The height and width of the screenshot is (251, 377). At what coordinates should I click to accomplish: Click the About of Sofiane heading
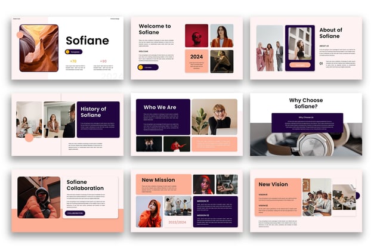(330, 33)
